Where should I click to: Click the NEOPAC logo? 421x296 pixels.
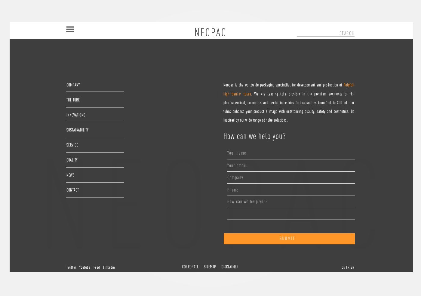coord(210,32)
